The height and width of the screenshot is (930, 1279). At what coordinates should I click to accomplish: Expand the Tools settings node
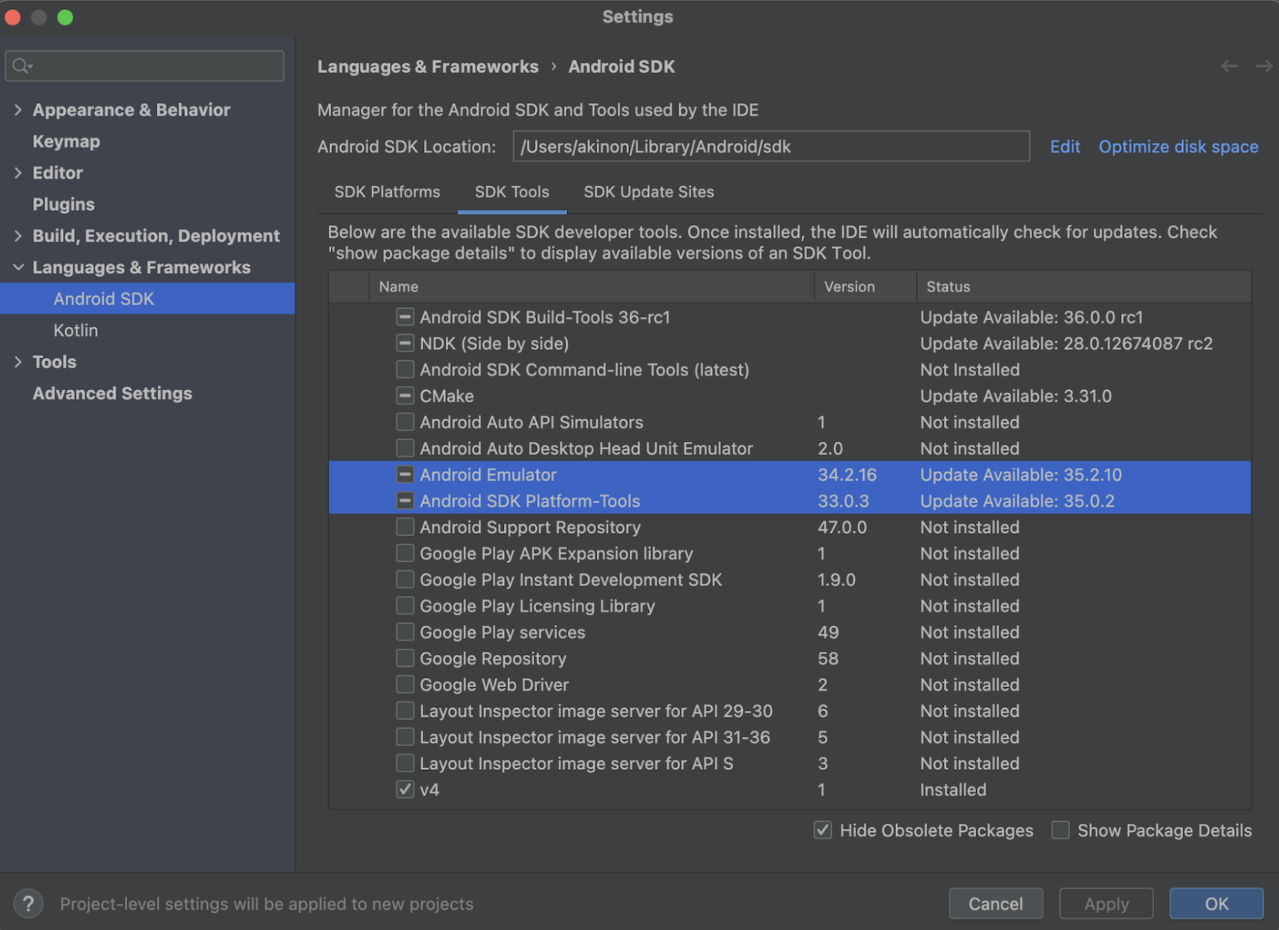tap(18, 362)
